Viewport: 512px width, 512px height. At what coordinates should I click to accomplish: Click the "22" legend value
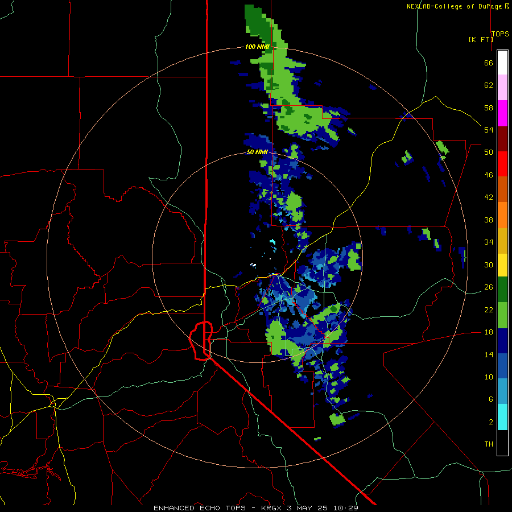489,309
